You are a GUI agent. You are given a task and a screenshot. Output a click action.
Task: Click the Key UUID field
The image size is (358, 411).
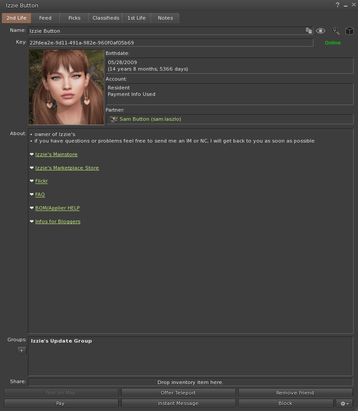click(x=170, y=42)
